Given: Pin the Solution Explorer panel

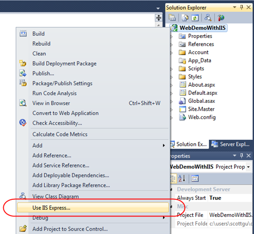Looking at the screenshot, I should (241, 7).
